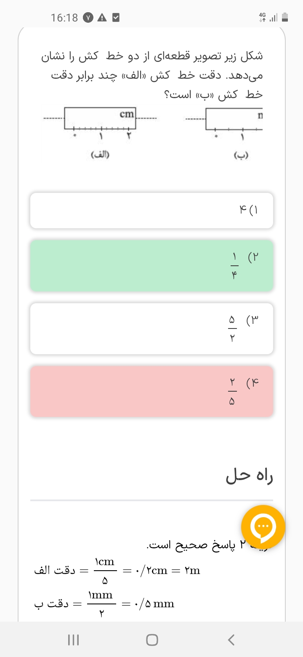This screenshot has height=657, width=303.
Task: Tap the circled Y notification icon
Action: tap(88, 18)
